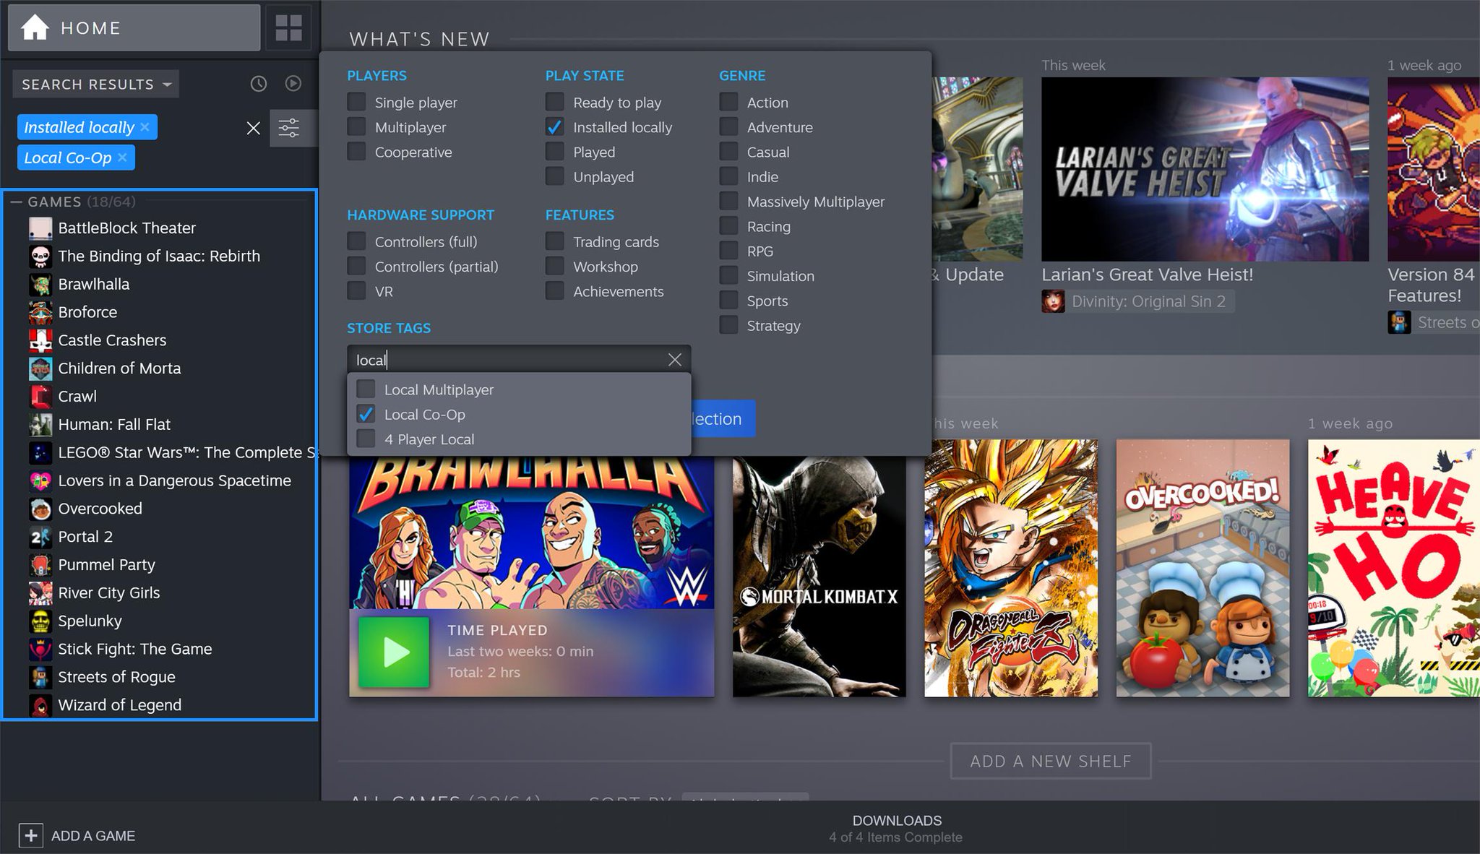Collapse the Games category list

[16, 202]
